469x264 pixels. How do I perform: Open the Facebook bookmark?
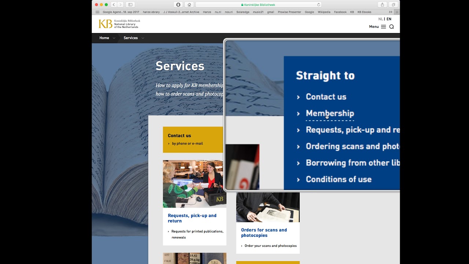click(340, 12)
